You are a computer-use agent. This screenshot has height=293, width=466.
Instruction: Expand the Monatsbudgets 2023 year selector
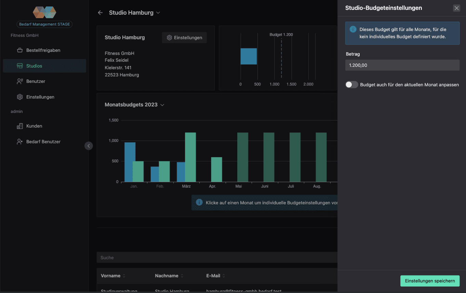(162, 105)
